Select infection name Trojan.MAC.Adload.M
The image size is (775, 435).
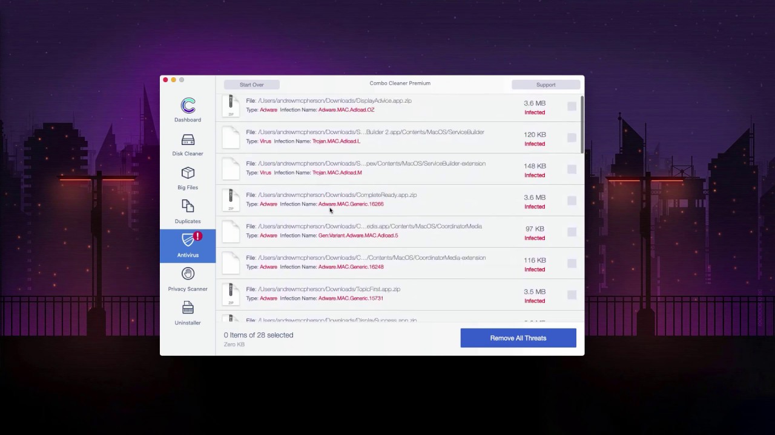[x=337, y=173]
